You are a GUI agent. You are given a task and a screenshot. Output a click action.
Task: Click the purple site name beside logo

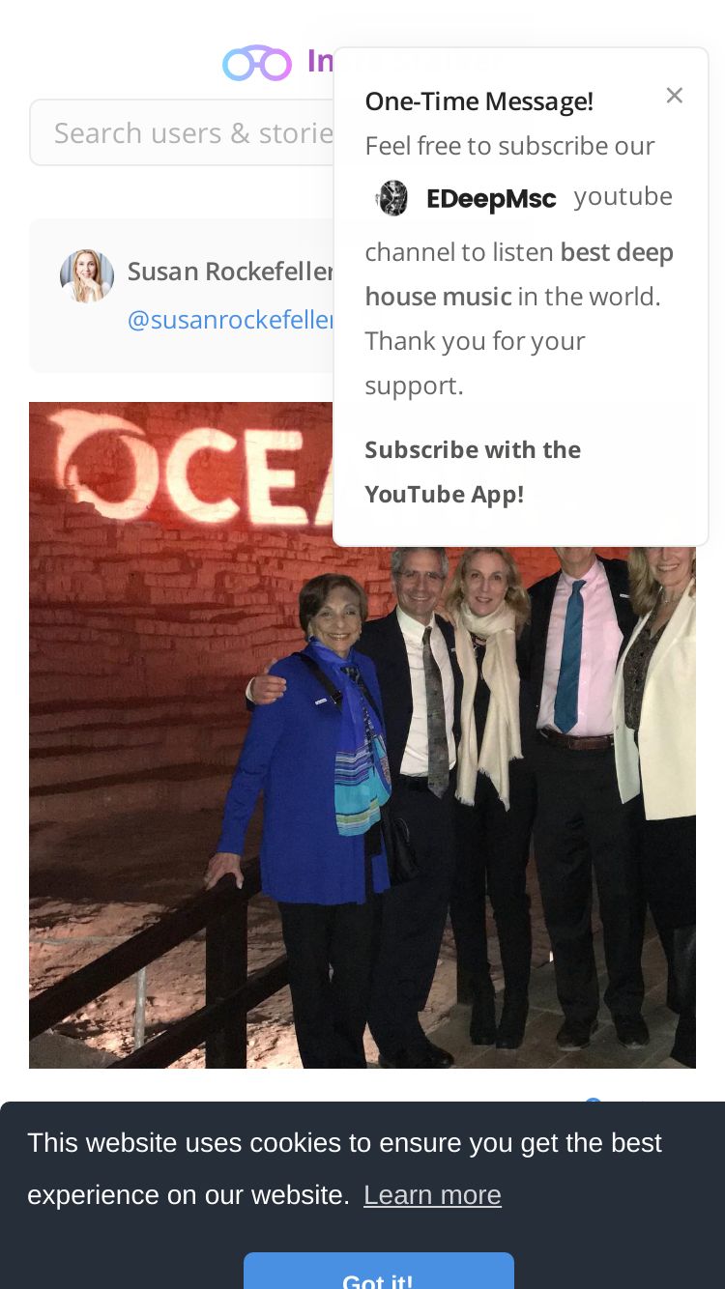[x=320, y=62]
